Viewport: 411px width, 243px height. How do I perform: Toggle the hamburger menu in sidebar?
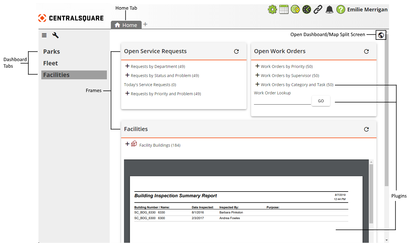(x=44, y=35)
